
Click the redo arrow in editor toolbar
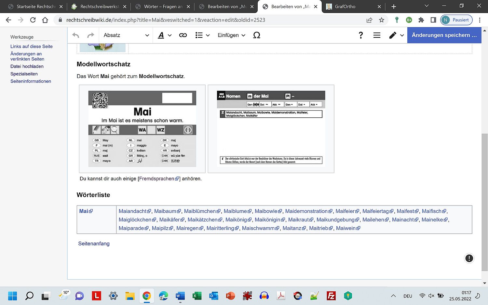pyautogui.click(x=91, y=35)
